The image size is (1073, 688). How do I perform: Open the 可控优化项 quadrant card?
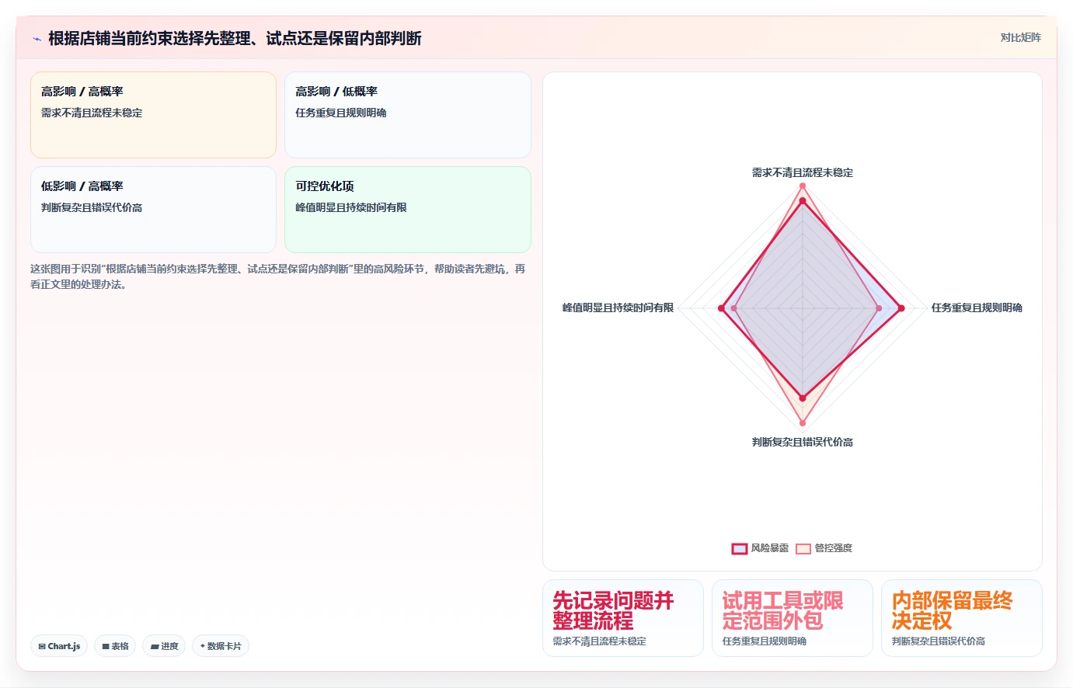[407, 210]
